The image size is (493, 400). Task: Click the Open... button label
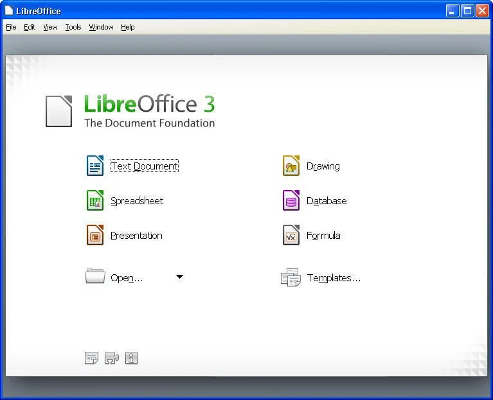[x=127, y=278]
